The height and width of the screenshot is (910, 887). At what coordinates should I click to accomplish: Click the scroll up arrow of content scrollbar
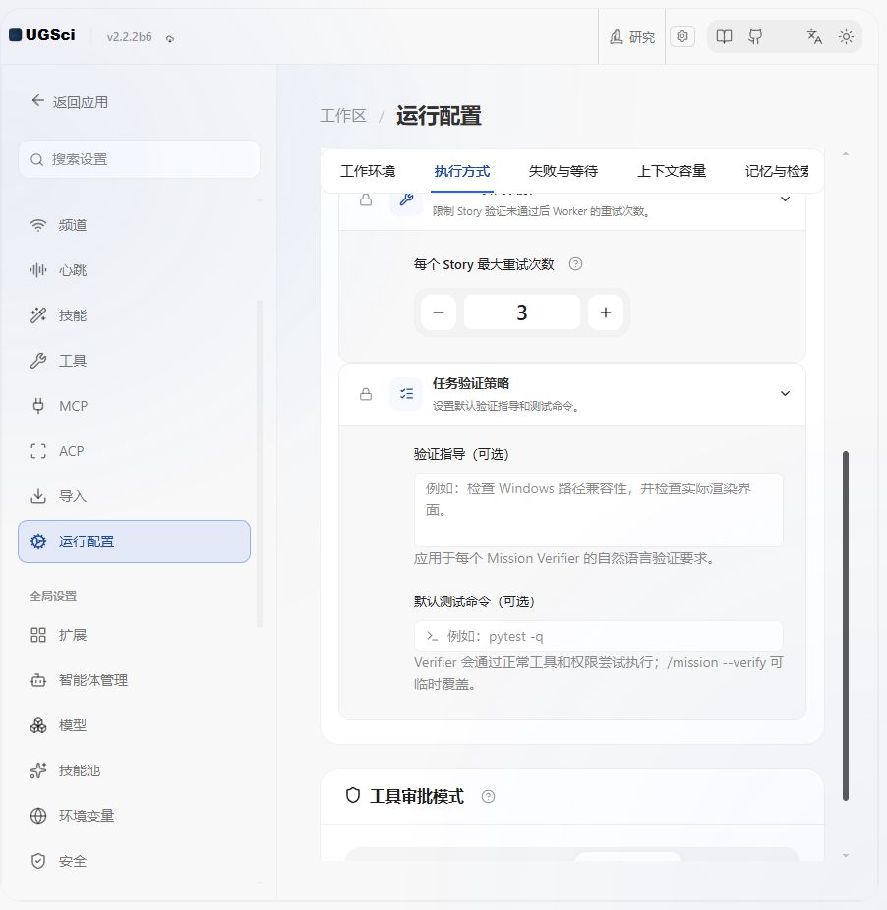[846, 154]
